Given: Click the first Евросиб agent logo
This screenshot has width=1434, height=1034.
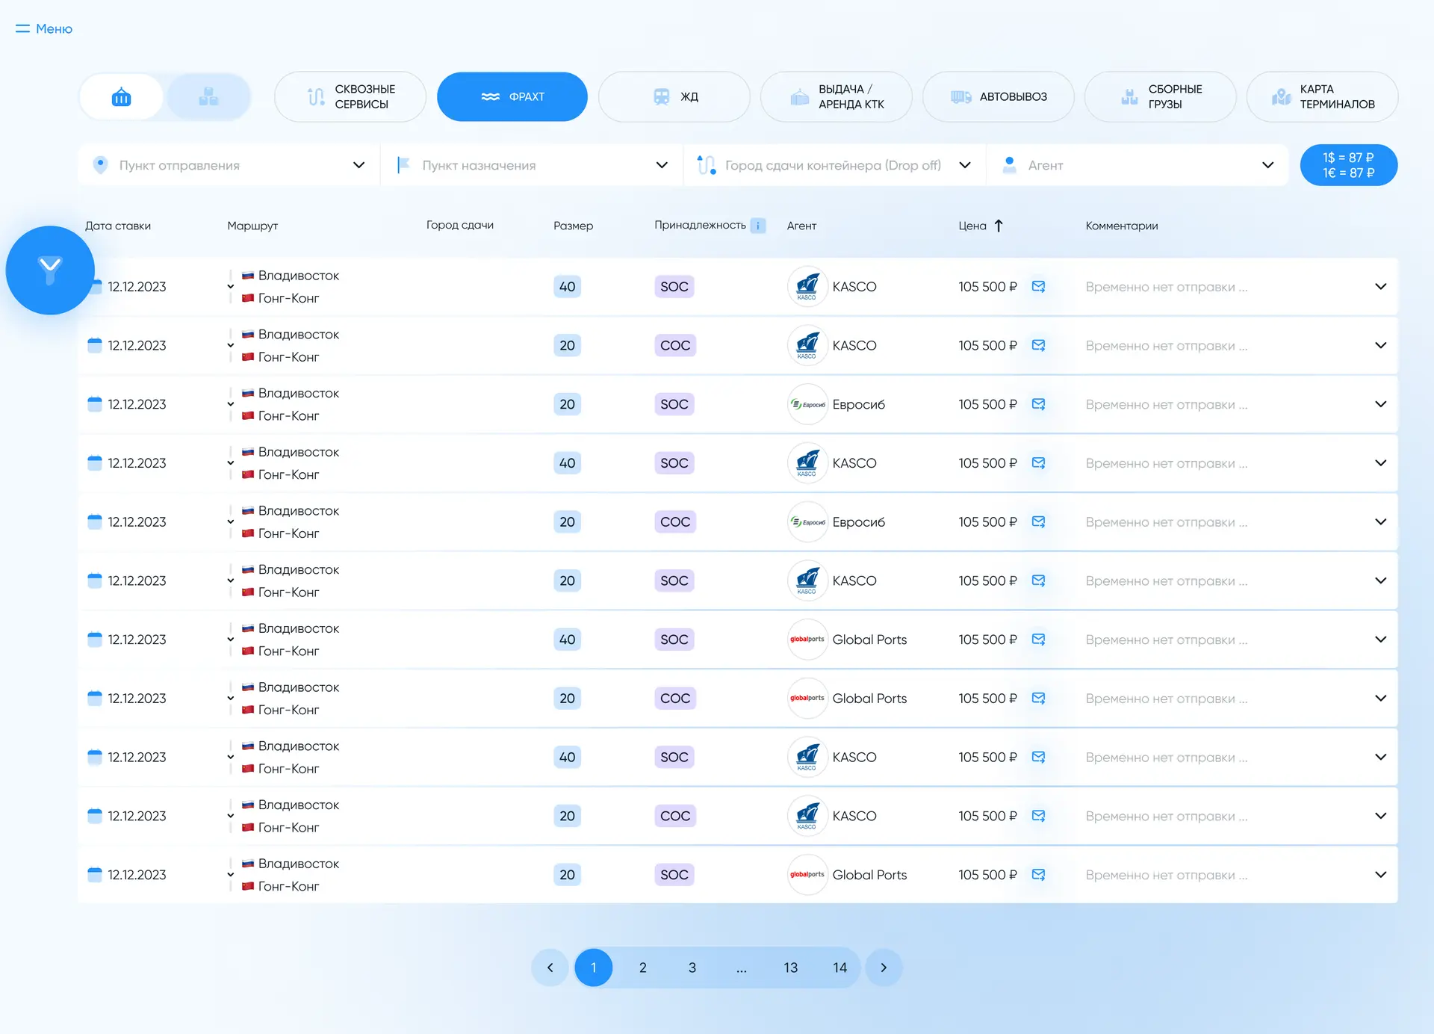Looking at the screenshot, I should [x=807, y=404].
